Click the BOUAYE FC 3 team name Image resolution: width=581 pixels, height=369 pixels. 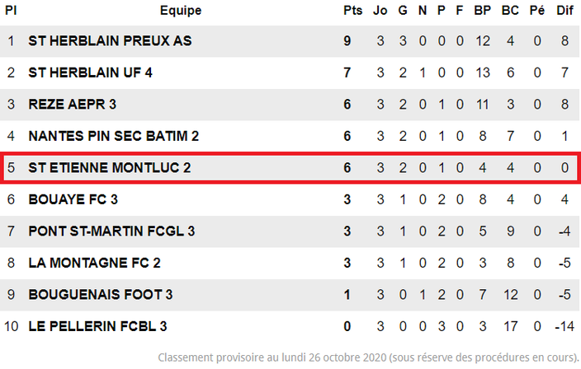point(73,199)
